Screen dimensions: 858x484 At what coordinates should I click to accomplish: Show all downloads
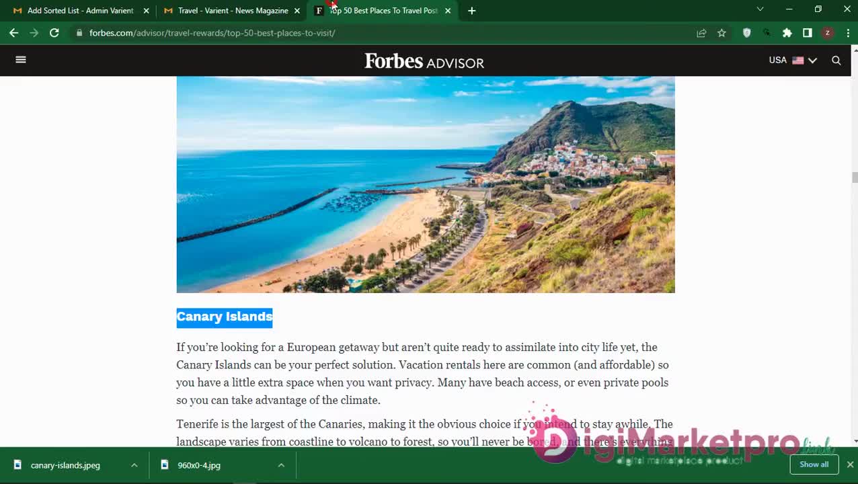814,465
